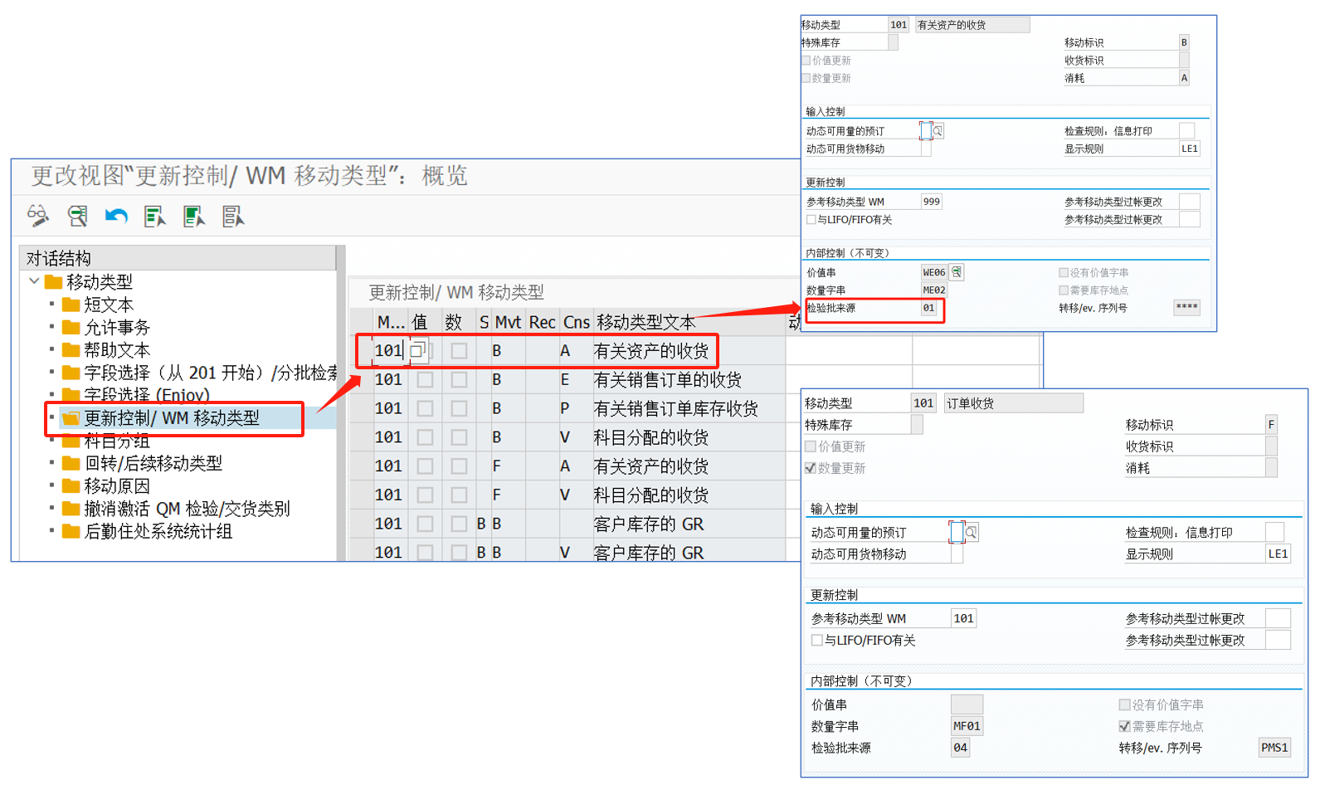Click the open folder icon of 更新控制/ WM 移动类型
Image resolution: width=1320 pixels, height=790 pixels.
click(71, 417)
